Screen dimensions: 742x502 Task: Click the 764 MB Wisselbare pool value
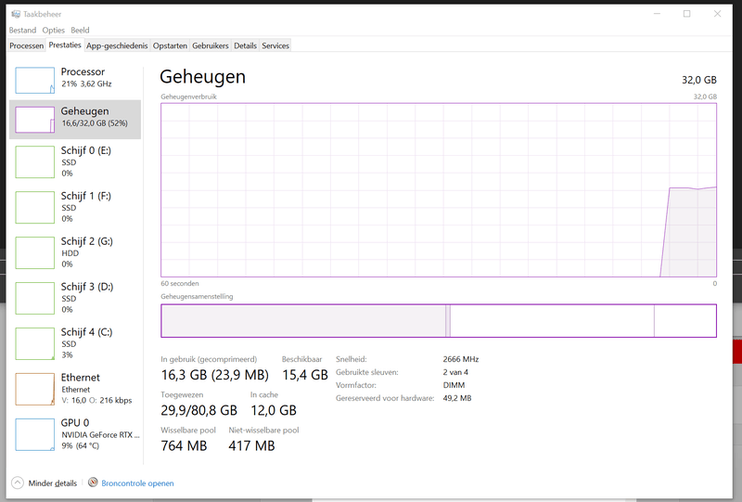(x=184, y=445)
